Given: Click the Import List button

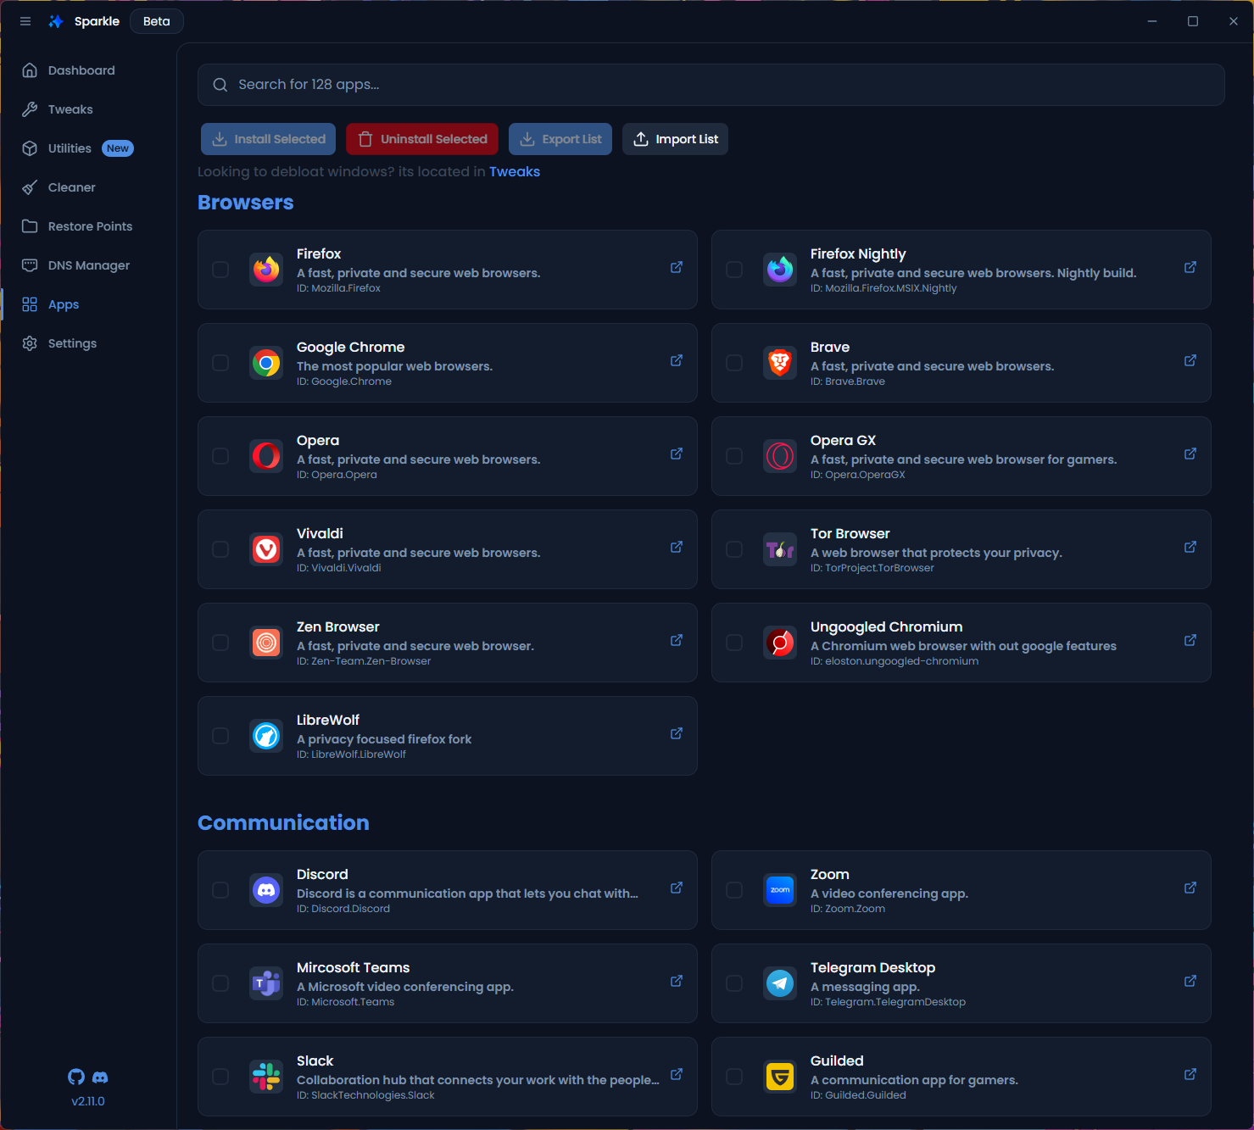Looking at the screenshot, I should [x=675, y=138].
